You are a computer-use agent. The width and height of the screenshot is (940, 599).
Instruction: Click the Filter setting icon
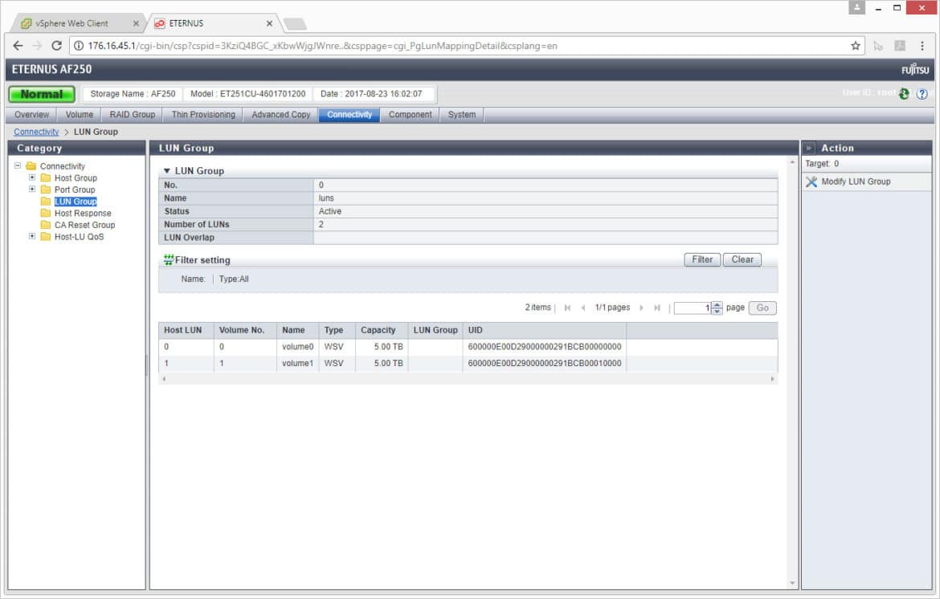(x=169, y=260)
